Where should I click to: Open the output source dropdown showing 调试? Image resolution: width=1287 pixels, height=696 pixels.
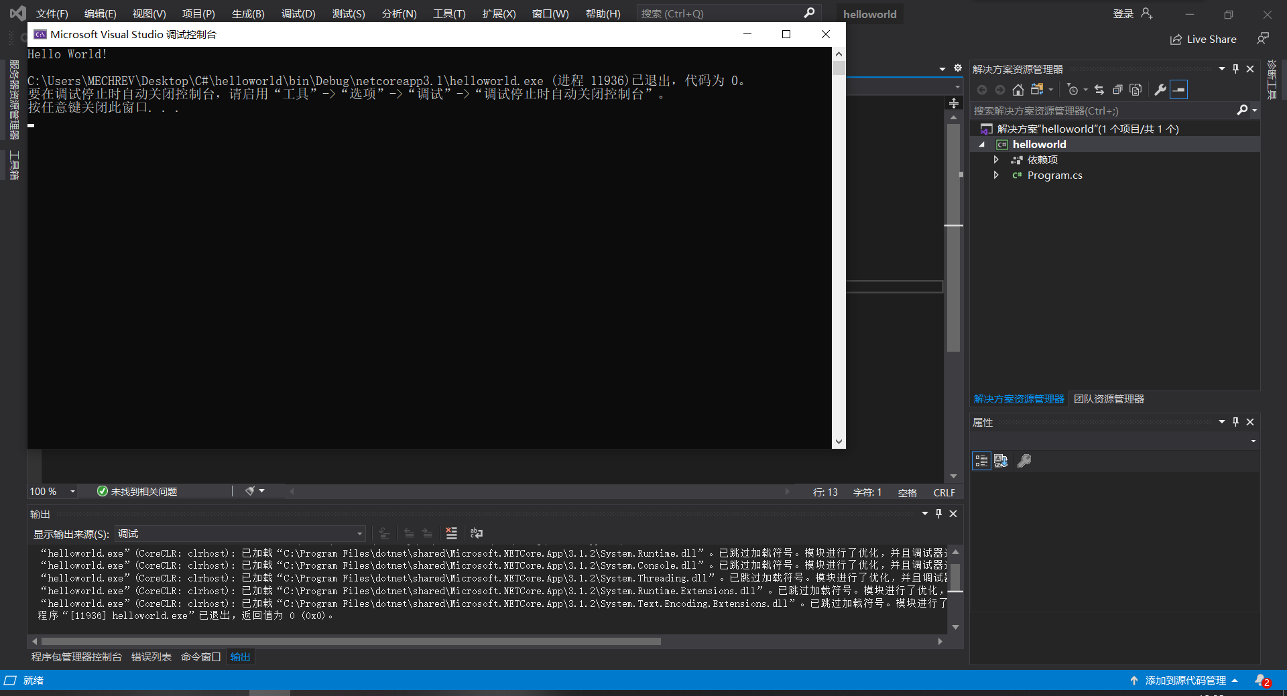coord(240,534)
